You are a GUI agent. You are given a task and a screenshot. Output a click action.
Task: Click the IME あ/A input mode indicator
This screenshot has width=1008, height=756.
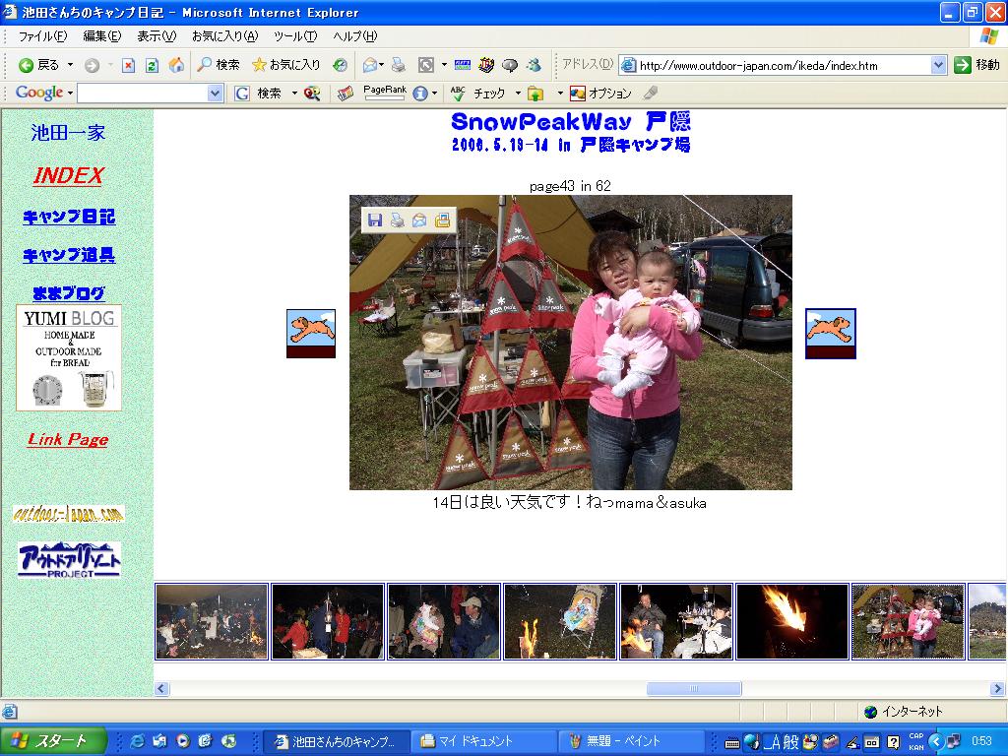[x=774, y=742]
